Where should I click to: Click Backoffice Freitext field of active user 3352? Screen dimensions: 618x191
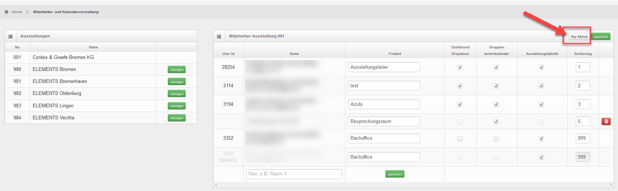point(384,138)
